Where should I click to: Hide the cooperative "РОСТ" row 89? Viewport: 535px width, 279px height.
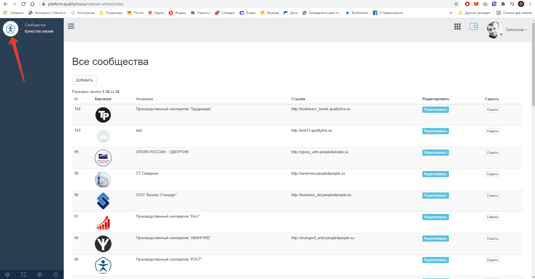[x=492, y=260]
